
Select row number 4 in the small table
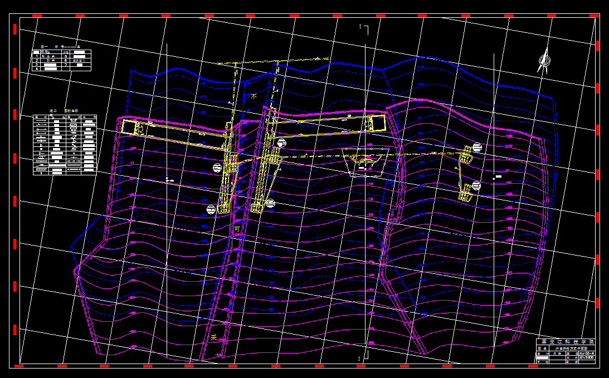37,68
